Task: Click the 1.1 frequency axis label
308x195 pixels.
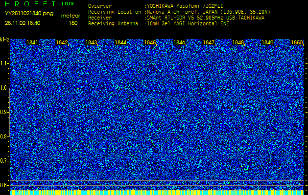Action: [x=4, y=63]
